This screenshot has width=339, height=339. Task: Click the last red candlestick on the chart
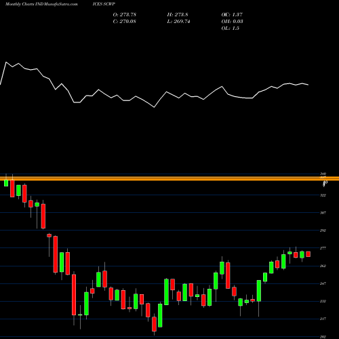[308, 254]
